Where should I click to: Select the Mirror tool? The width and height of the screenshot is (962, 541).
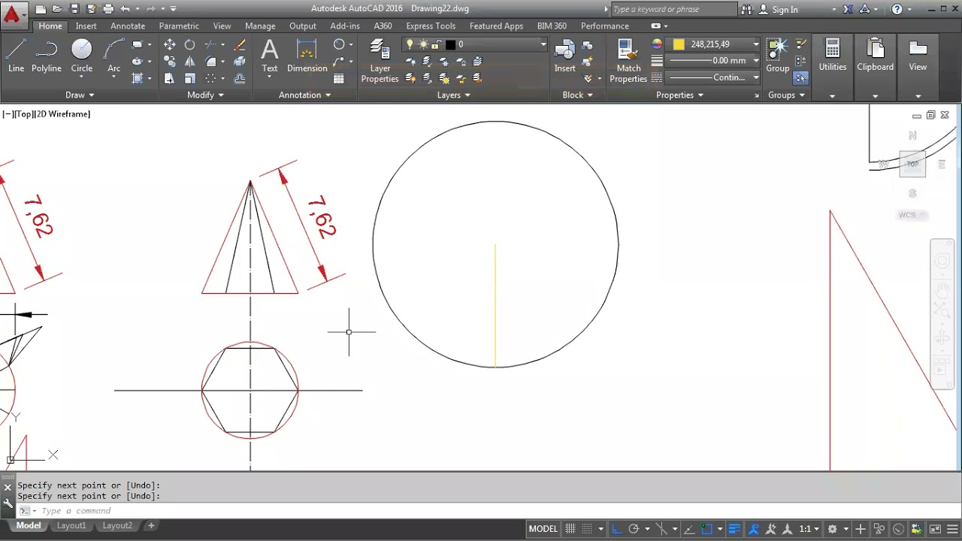click(x=189, y=62)
